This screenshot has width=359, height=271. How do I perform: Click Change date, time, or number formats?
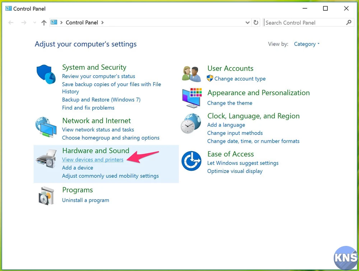click(x=253, y=141)
